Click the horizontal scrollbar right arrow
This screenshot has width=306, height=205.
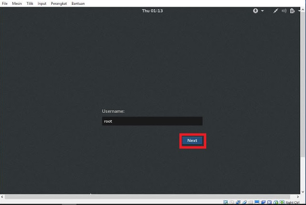pos(298,197)
